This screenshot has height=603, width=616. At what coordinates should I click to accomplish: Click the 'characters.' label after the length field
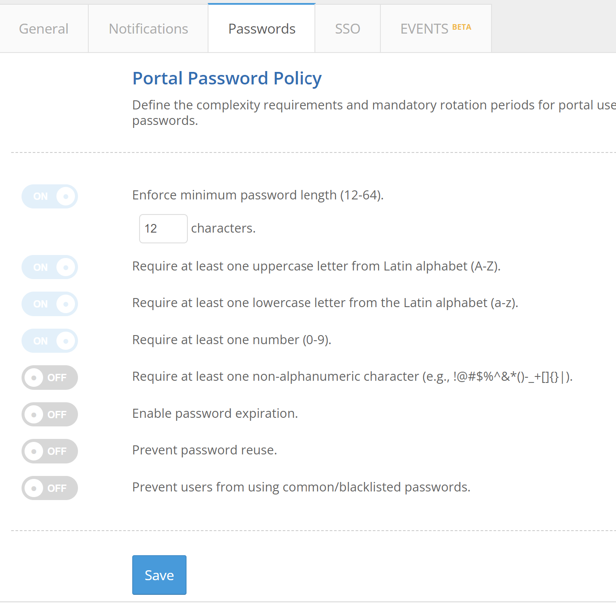pos(223,228)
